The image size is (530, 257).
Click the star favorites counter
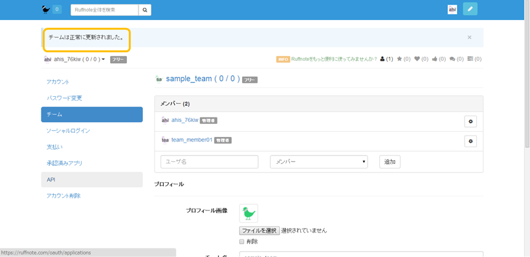click(x=403, y=59)
